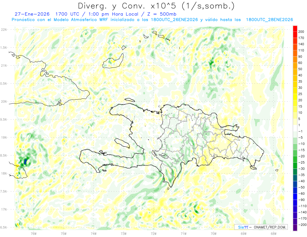Click Saona island off the southeast coast
Viewport: 307px width, 237px height.
pyautogui.click(x=253, y=167)
